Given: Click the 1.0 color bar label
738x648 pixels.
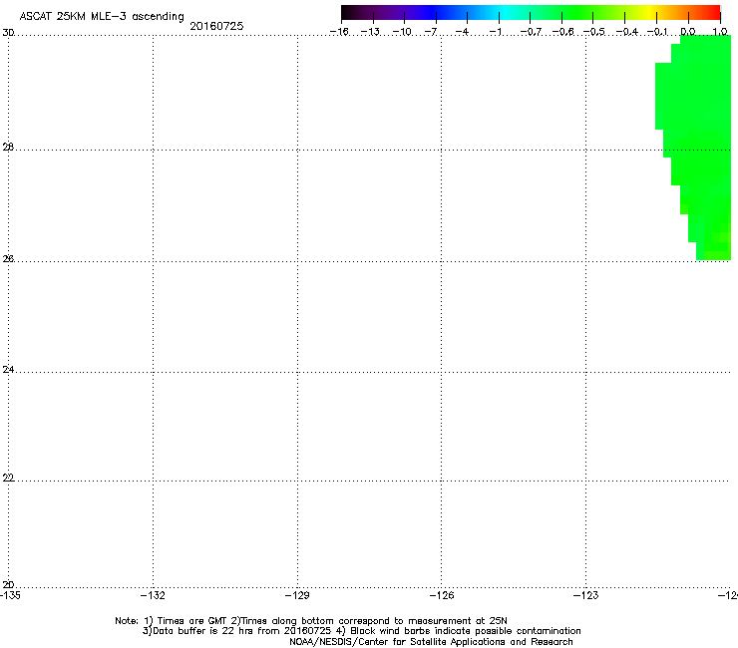Looking at the screenshot, I should pos(720,32).
